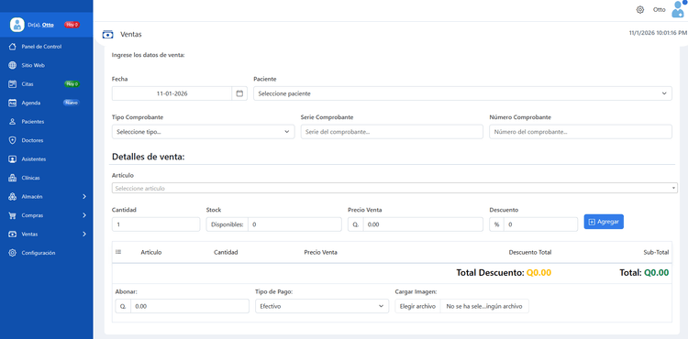
Task: Open the Seleccione articulo dropdown
Action: (x=394, y=189)
